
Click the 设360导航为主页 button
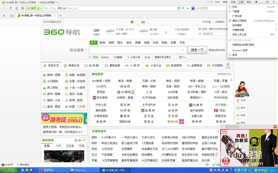click(x=53, y=22)
